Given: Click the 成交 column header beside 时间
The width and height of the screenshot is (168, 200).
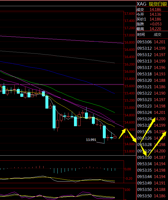Looking at the screenshot, I should point(158,34).
